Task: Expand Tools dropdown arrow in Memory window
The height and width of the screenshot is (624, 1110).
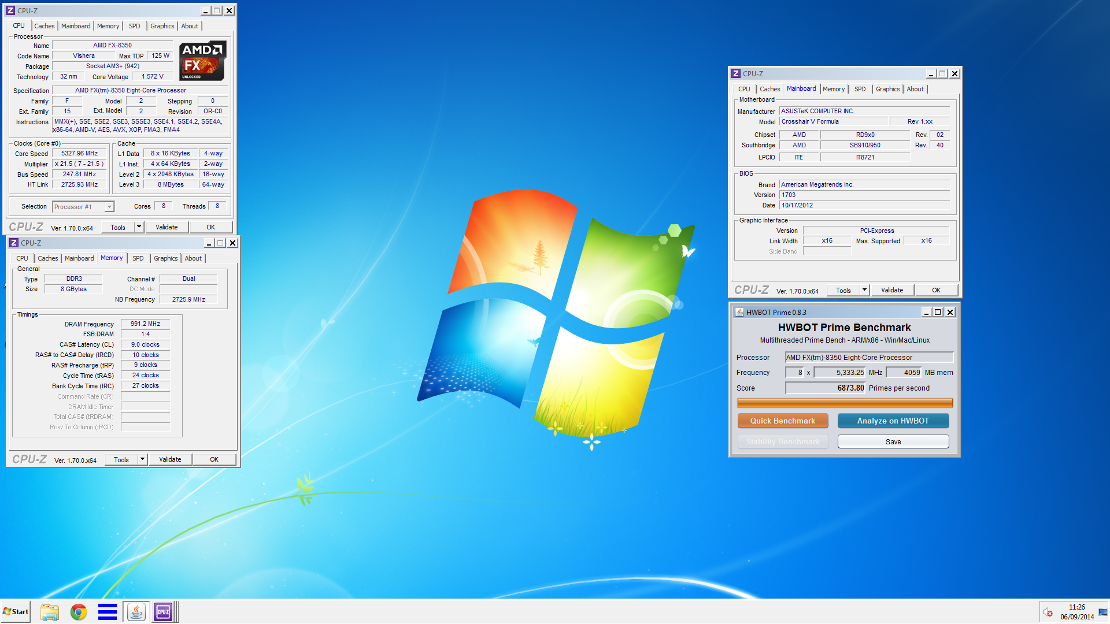Action: (142, 459)
